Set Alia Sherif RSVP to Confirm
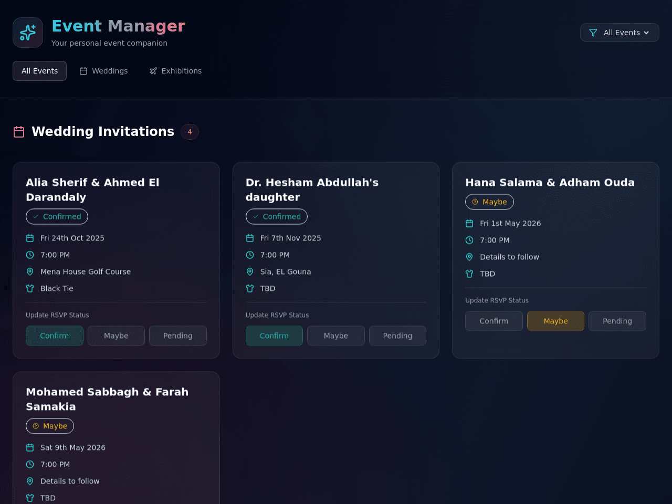Image resolution: width=672 pixels, height=504 pixels. [x=55, y=335]
